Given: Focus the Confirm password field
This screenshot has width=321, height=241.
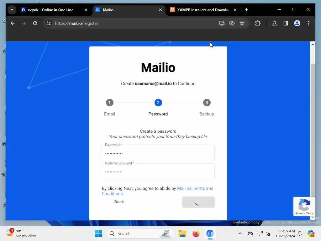Looking at the screenshot, I should pos(158,171).
